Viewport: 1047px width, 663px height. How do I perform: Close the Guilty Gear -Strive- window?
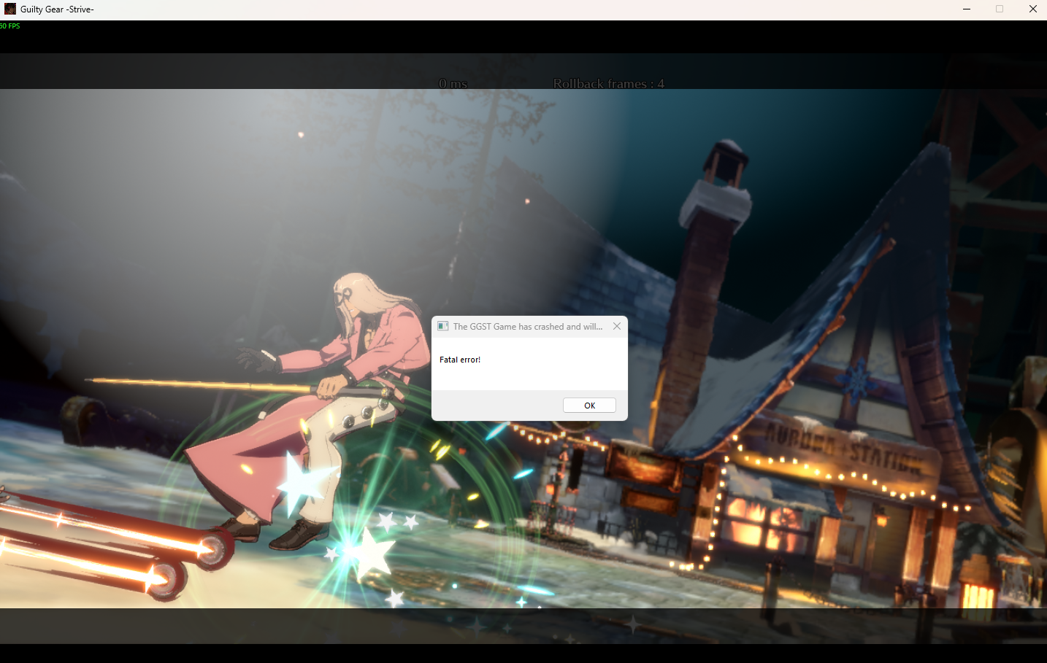1032,9
